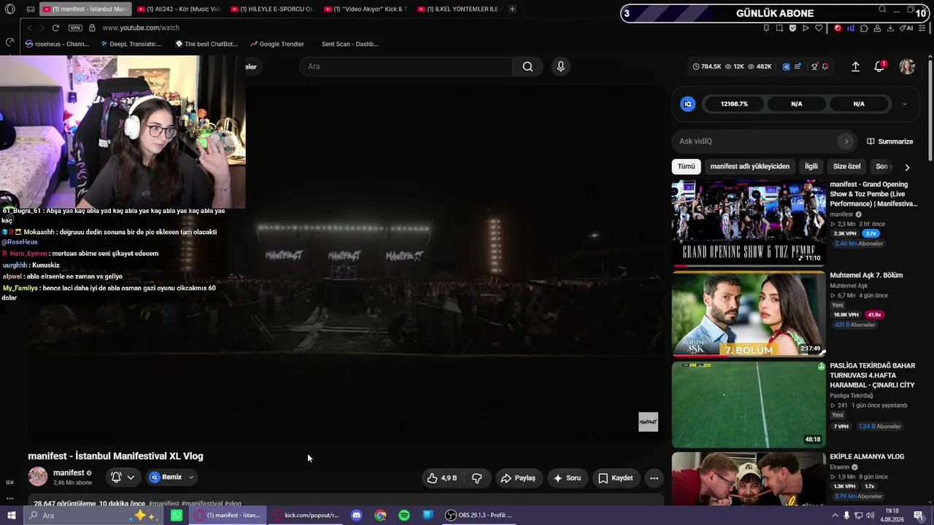This screenshot has width=934, height=525.
Task: Switch to the İLKEL YÖNTEMLER tab
Action: click(459, 9)
